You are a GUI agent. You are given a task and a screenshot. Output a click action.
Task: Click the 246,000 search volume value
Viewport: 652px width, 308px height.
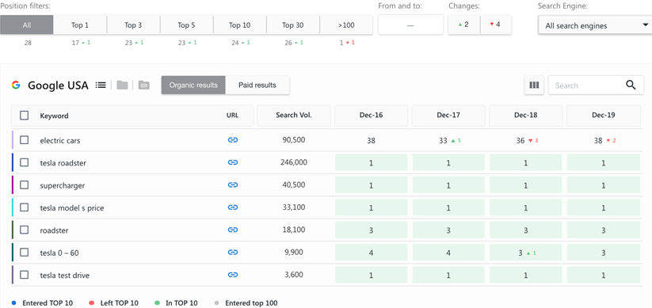pyautogui.click(x=294, y=162)
